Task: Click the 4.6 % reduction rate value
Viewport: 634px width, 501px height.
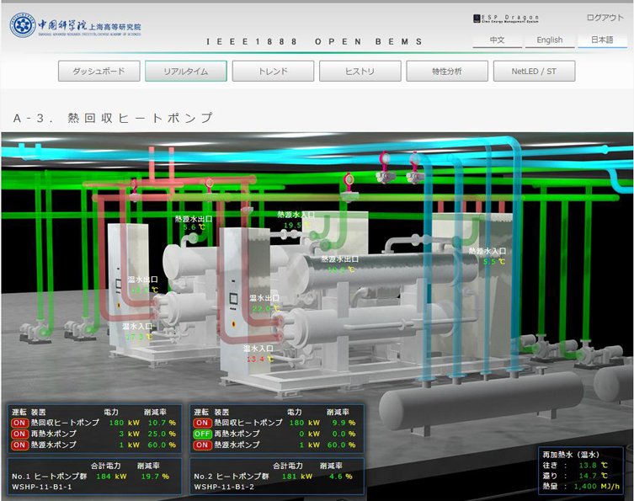Action: [x=340, y=477]
